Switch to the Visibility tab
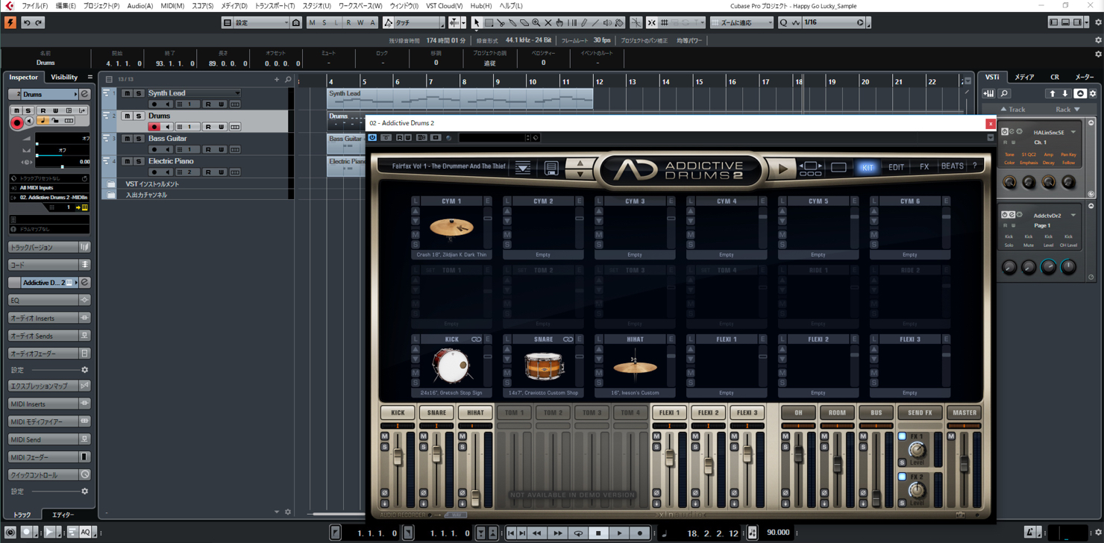Image resolution: width=1104 pixels, height=543 pixels. click(64, 77)
